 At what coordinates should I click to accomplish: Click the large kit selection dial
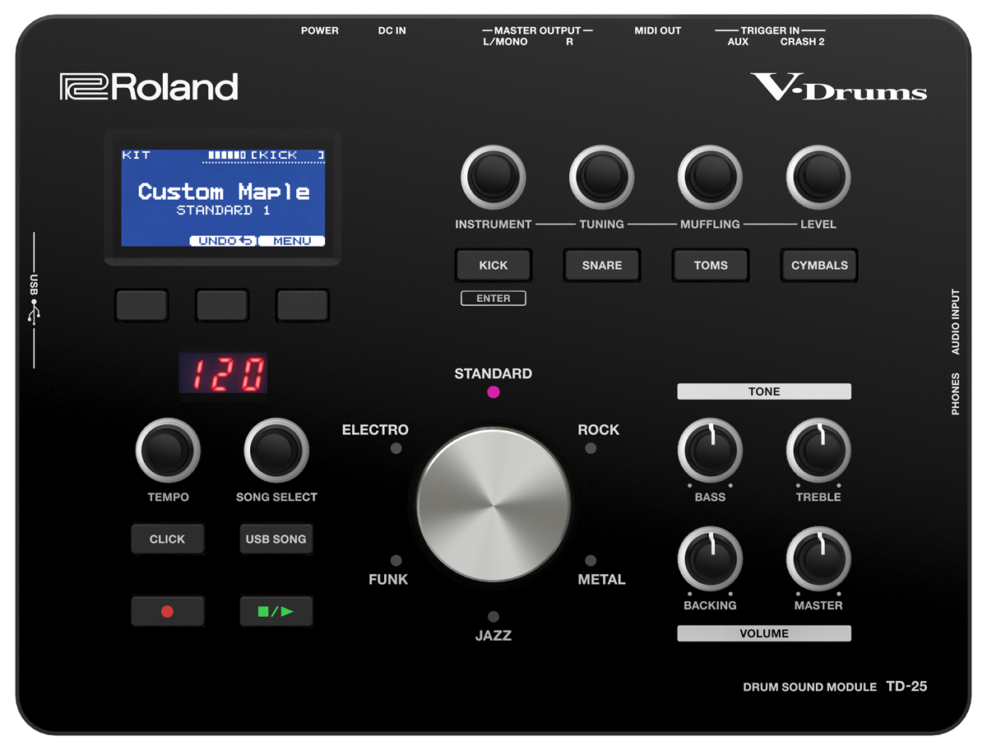pyautogui.click(x=493, y=504)
